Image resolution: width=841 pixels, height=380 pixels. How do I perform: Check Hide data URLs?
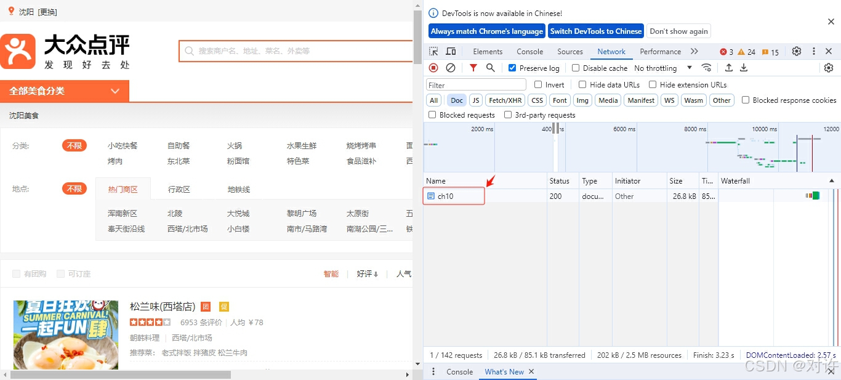(x=582, y=84)
